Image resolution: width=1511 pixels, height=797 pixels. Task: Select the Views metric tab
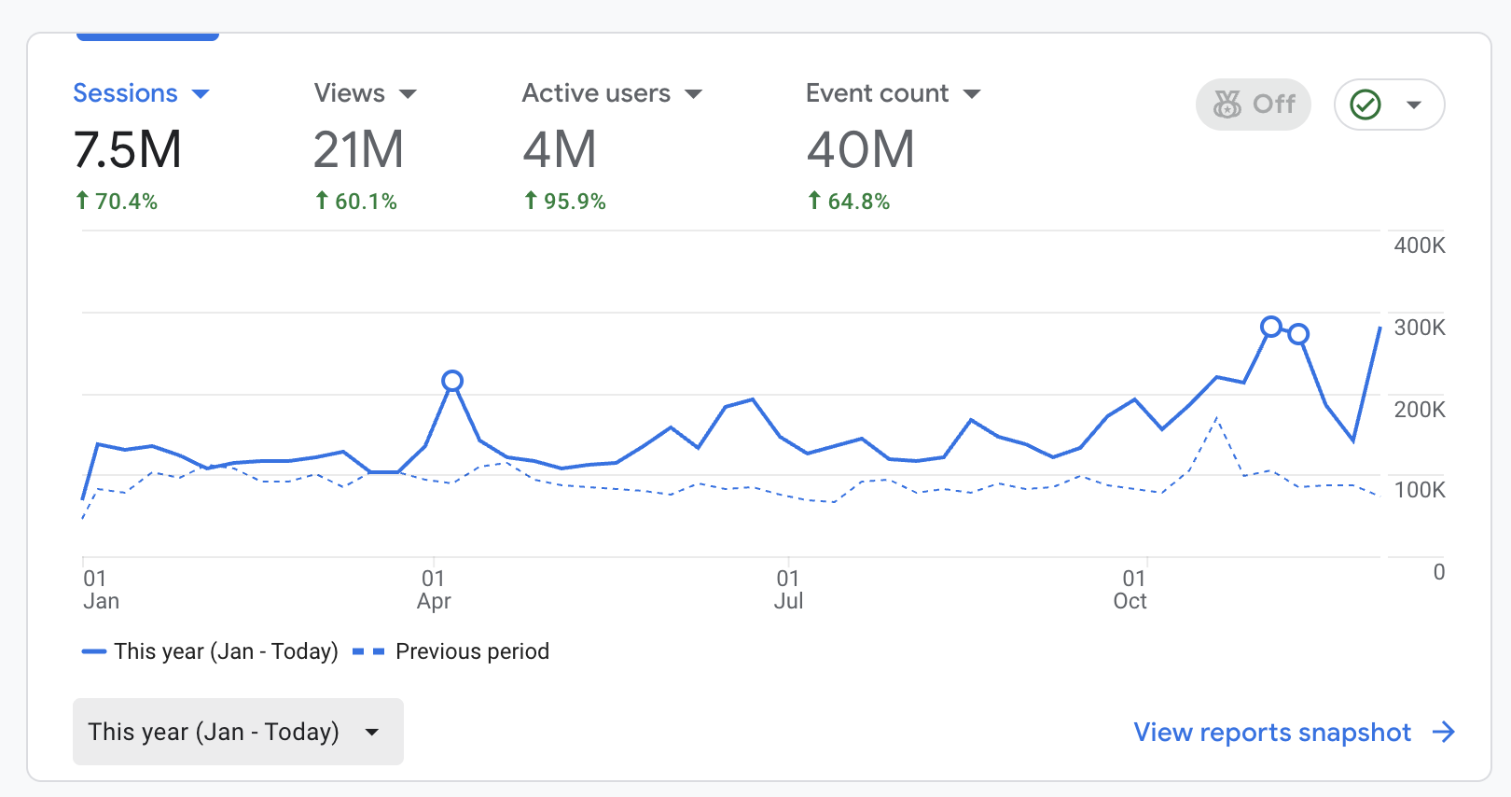[x=349, y=93]
